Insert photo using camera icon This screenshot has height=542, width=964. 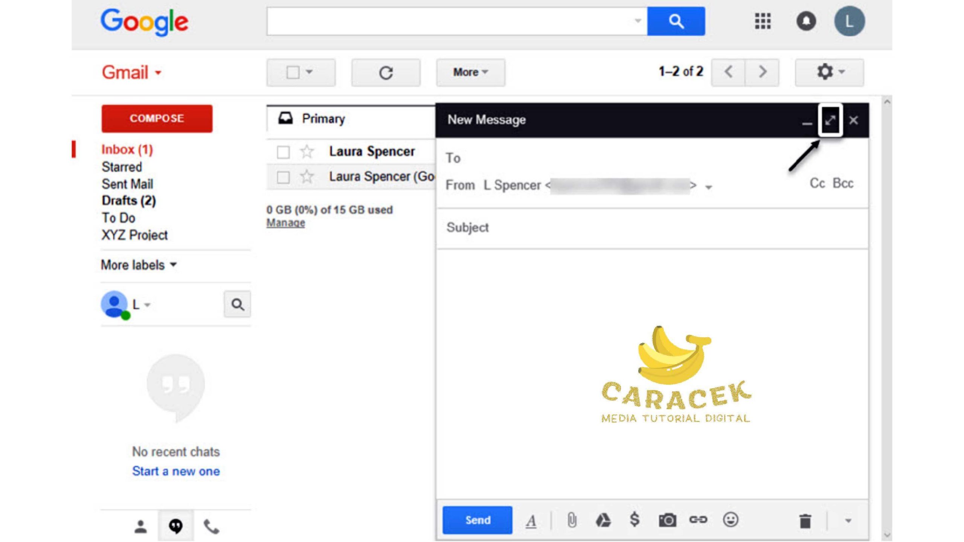[667, 520]
